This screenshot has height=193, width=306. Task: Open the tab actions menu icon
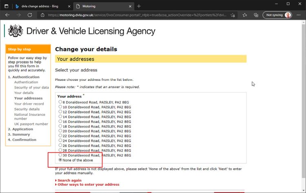coord(6,6)
